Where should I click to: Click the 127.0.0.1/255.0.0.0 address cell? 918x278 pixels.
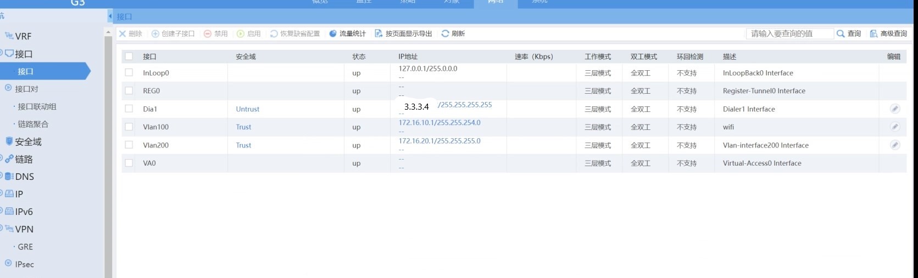click(x=428, y=69)
